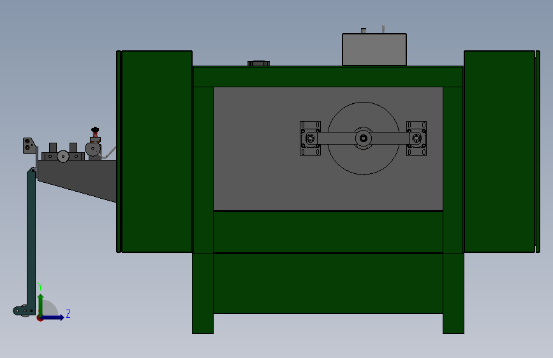Screen dimensions: 553x358
Task: Select the top green horizontal beam
Action: pos(328,76)
